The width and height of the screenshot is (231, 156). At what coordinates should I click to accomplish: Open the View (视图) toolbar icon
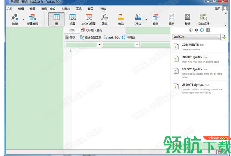[x=73, y=17]
